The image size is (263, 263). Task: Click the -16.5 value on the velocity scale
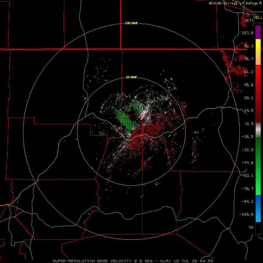(x=248, y=137)
